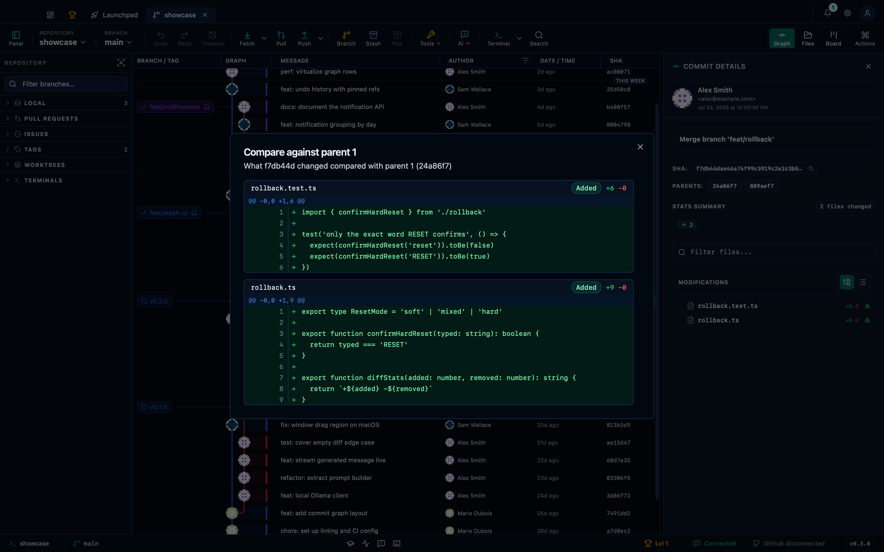Click the Redo toolbar icon
The width and height of the screenshot is (884, 552).
[185, 38]
